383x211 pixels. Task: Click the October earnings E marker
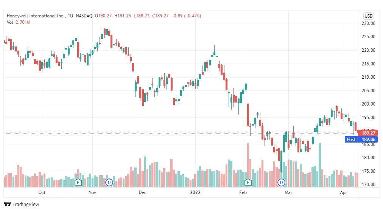point(78,182)
